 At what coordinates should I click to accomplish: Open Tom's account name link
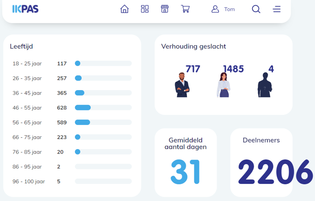[x=229, y=9]
